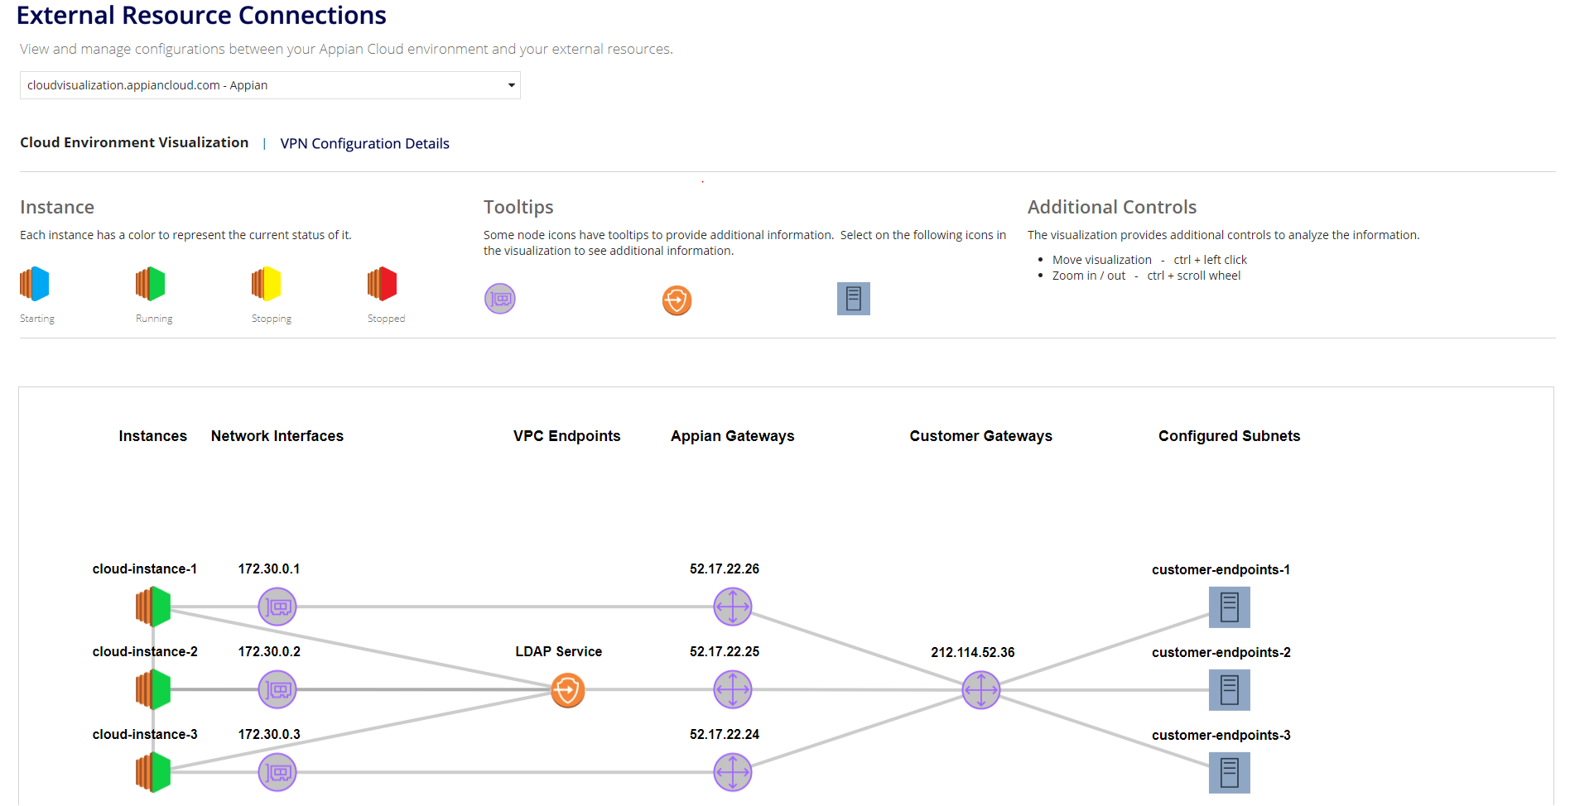Select network interface tooltip legend icon
This screenshot has height=806, width=1570.
click(x=500, y=299)
